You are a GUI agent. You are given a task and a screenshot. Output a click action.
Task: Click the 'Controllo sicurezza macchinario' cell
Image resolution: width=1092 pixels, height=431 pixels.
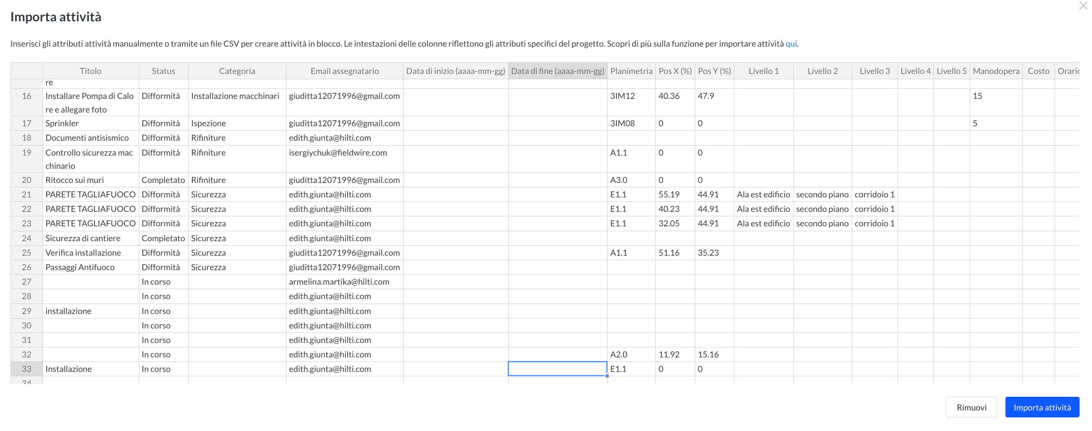click(91, 159)
